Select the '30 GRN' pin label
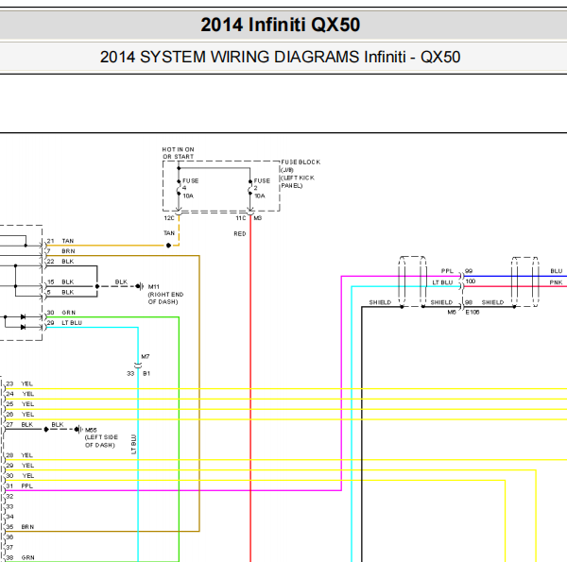 point(61,313)
